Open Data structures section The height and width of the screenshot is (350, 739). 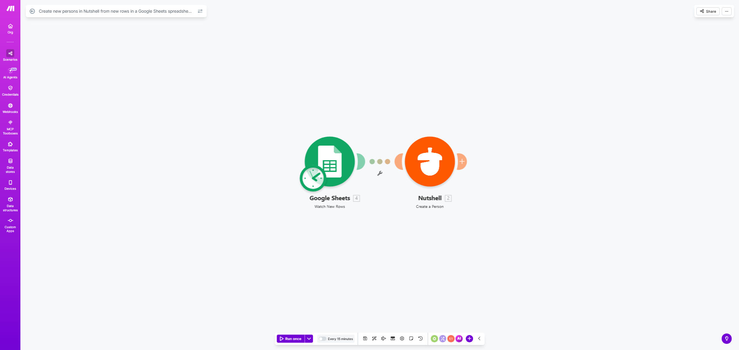[x=10, y=204]
